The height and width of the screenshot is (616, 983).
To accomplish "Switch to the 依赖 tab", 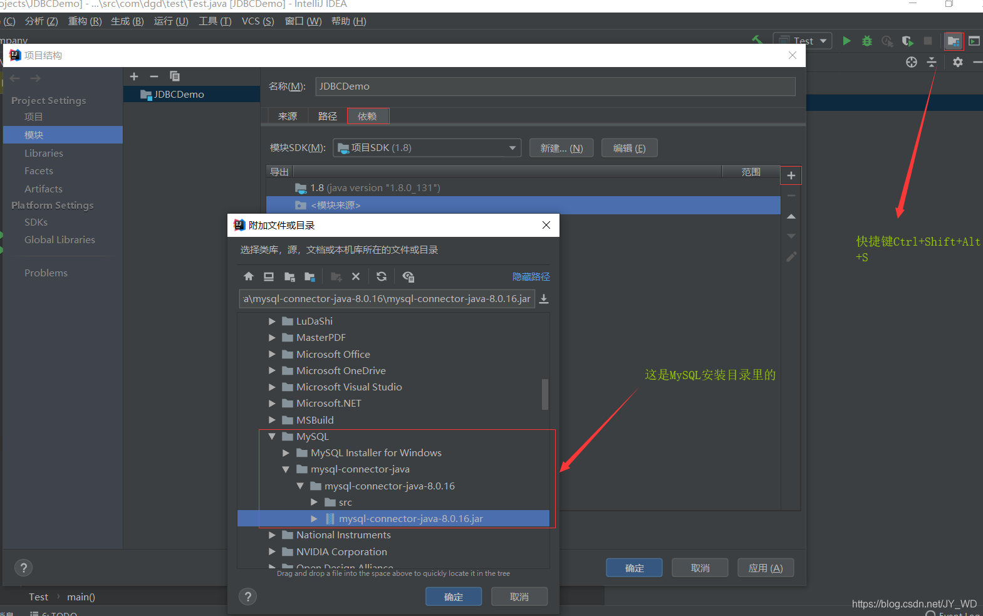I will (368, 116).
